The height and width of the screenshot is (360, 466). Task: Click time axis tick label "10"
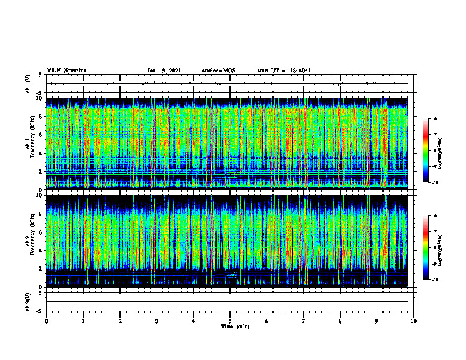[x=414, y=321]
